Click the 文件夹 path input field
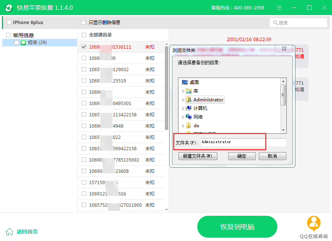Viewport: 332px width, 241px height. [243, 142]
